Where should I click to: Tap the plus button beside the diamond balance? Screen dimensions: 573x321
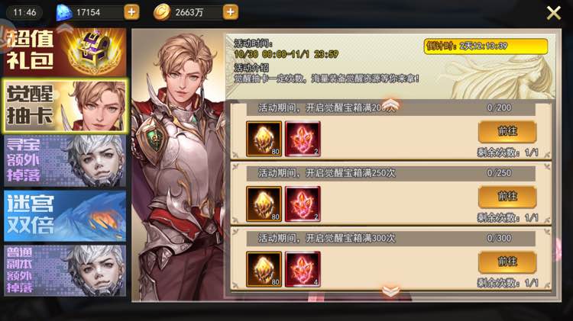131,12
